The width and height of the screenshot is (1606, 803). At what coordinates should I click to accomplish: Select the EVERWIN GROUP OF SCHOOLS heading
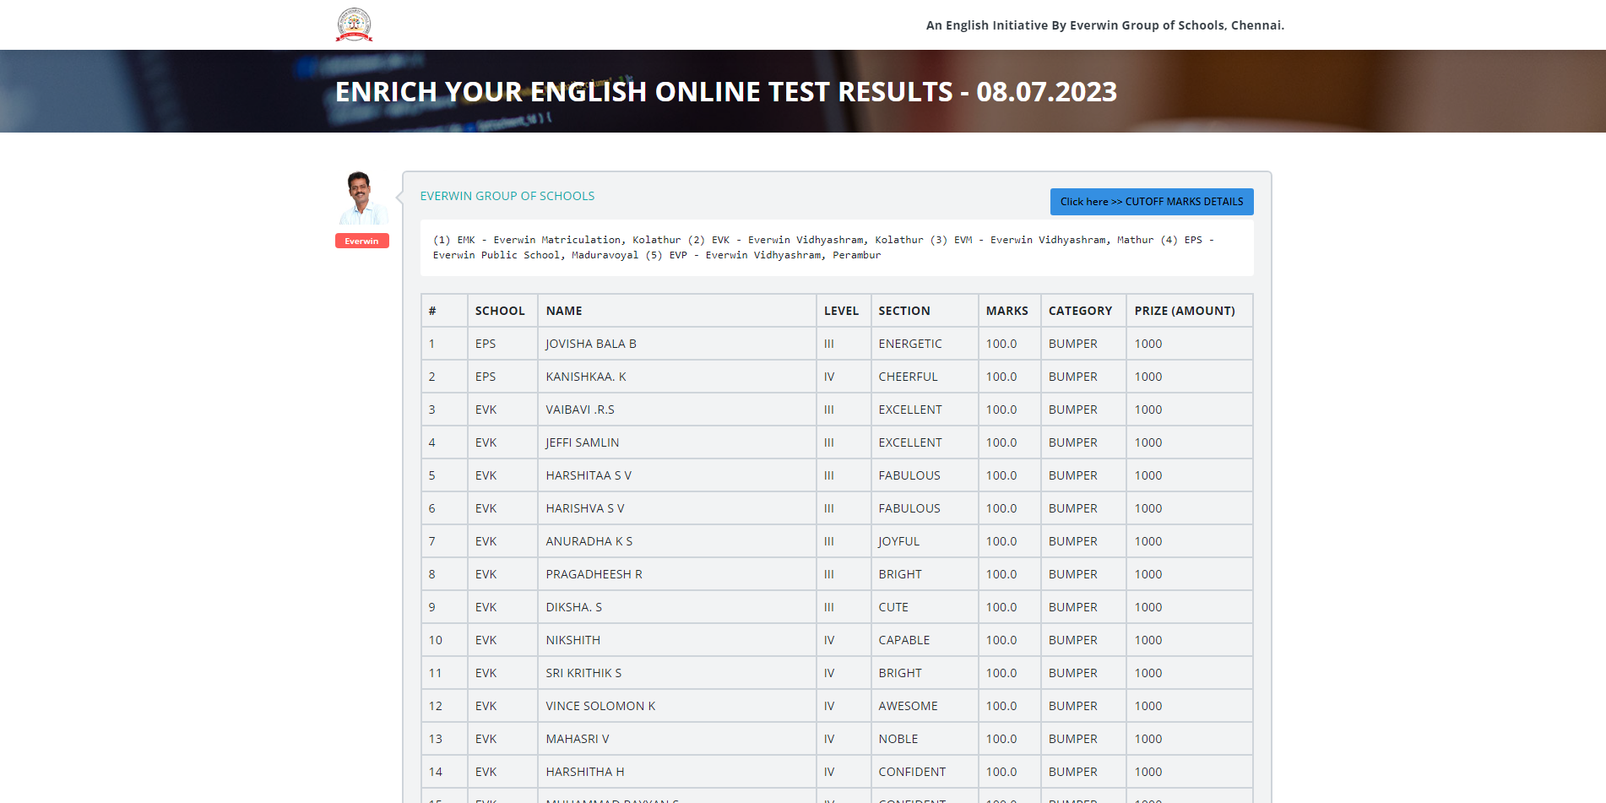507,196
